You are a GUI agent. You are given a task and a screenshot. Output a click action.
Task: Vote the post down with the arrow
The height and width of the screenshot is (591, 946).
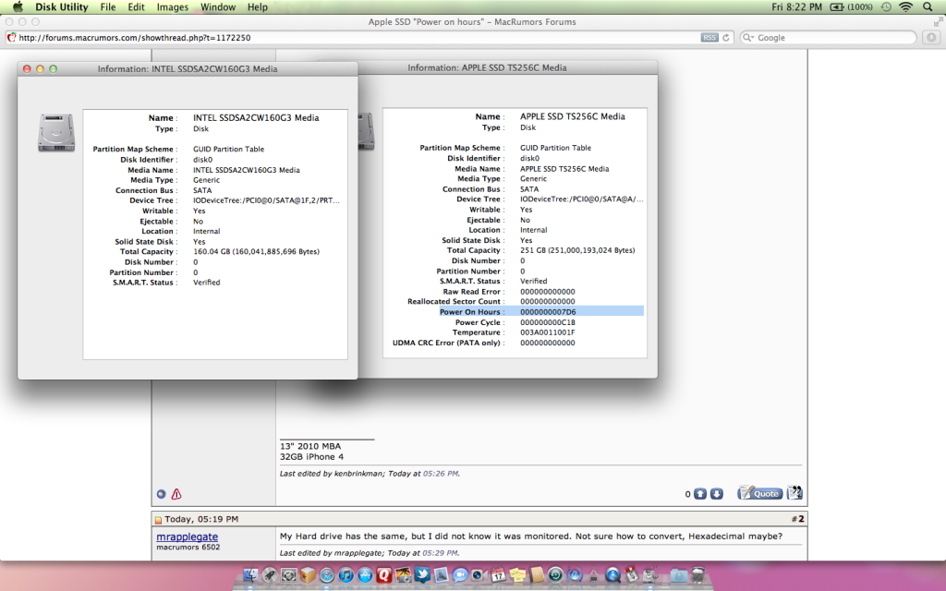click(716, 494)
